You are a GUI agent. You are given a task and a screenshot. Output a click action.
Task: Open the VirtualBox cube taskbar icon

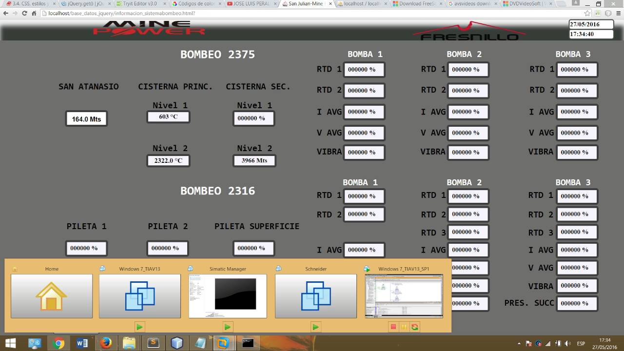177,343
